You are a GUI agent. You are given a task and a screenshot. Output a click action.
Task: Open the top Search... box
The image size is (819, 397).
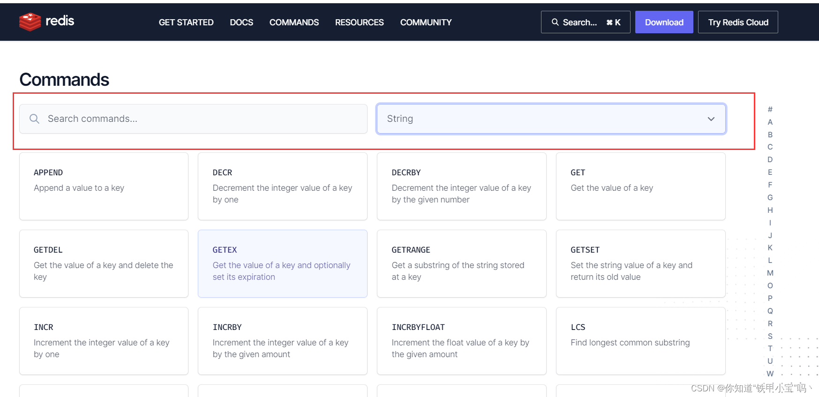(586, 22)
